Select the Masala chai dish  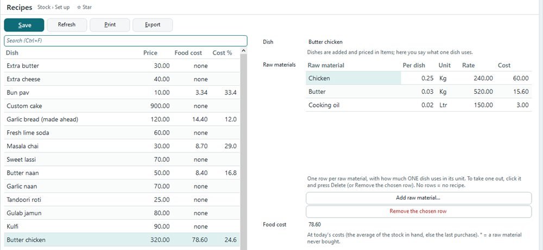pyautogui.click(x=122, y=146)
